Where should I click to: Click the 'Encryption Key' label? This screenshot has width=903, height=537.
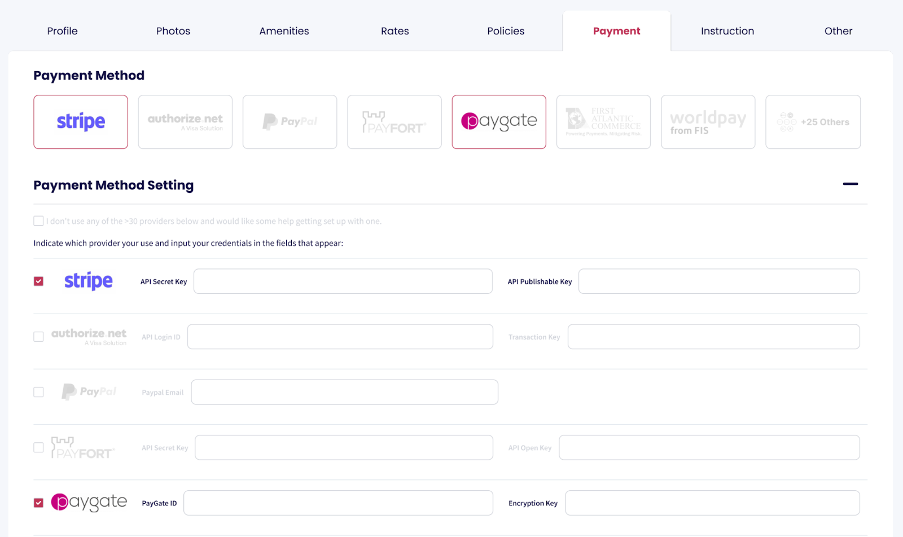pyautogui.click(x=533, y=503)
